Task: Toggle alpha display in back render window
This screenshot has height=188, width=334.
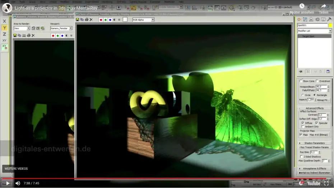Action: pyautogui.click(x=67, y=36)
